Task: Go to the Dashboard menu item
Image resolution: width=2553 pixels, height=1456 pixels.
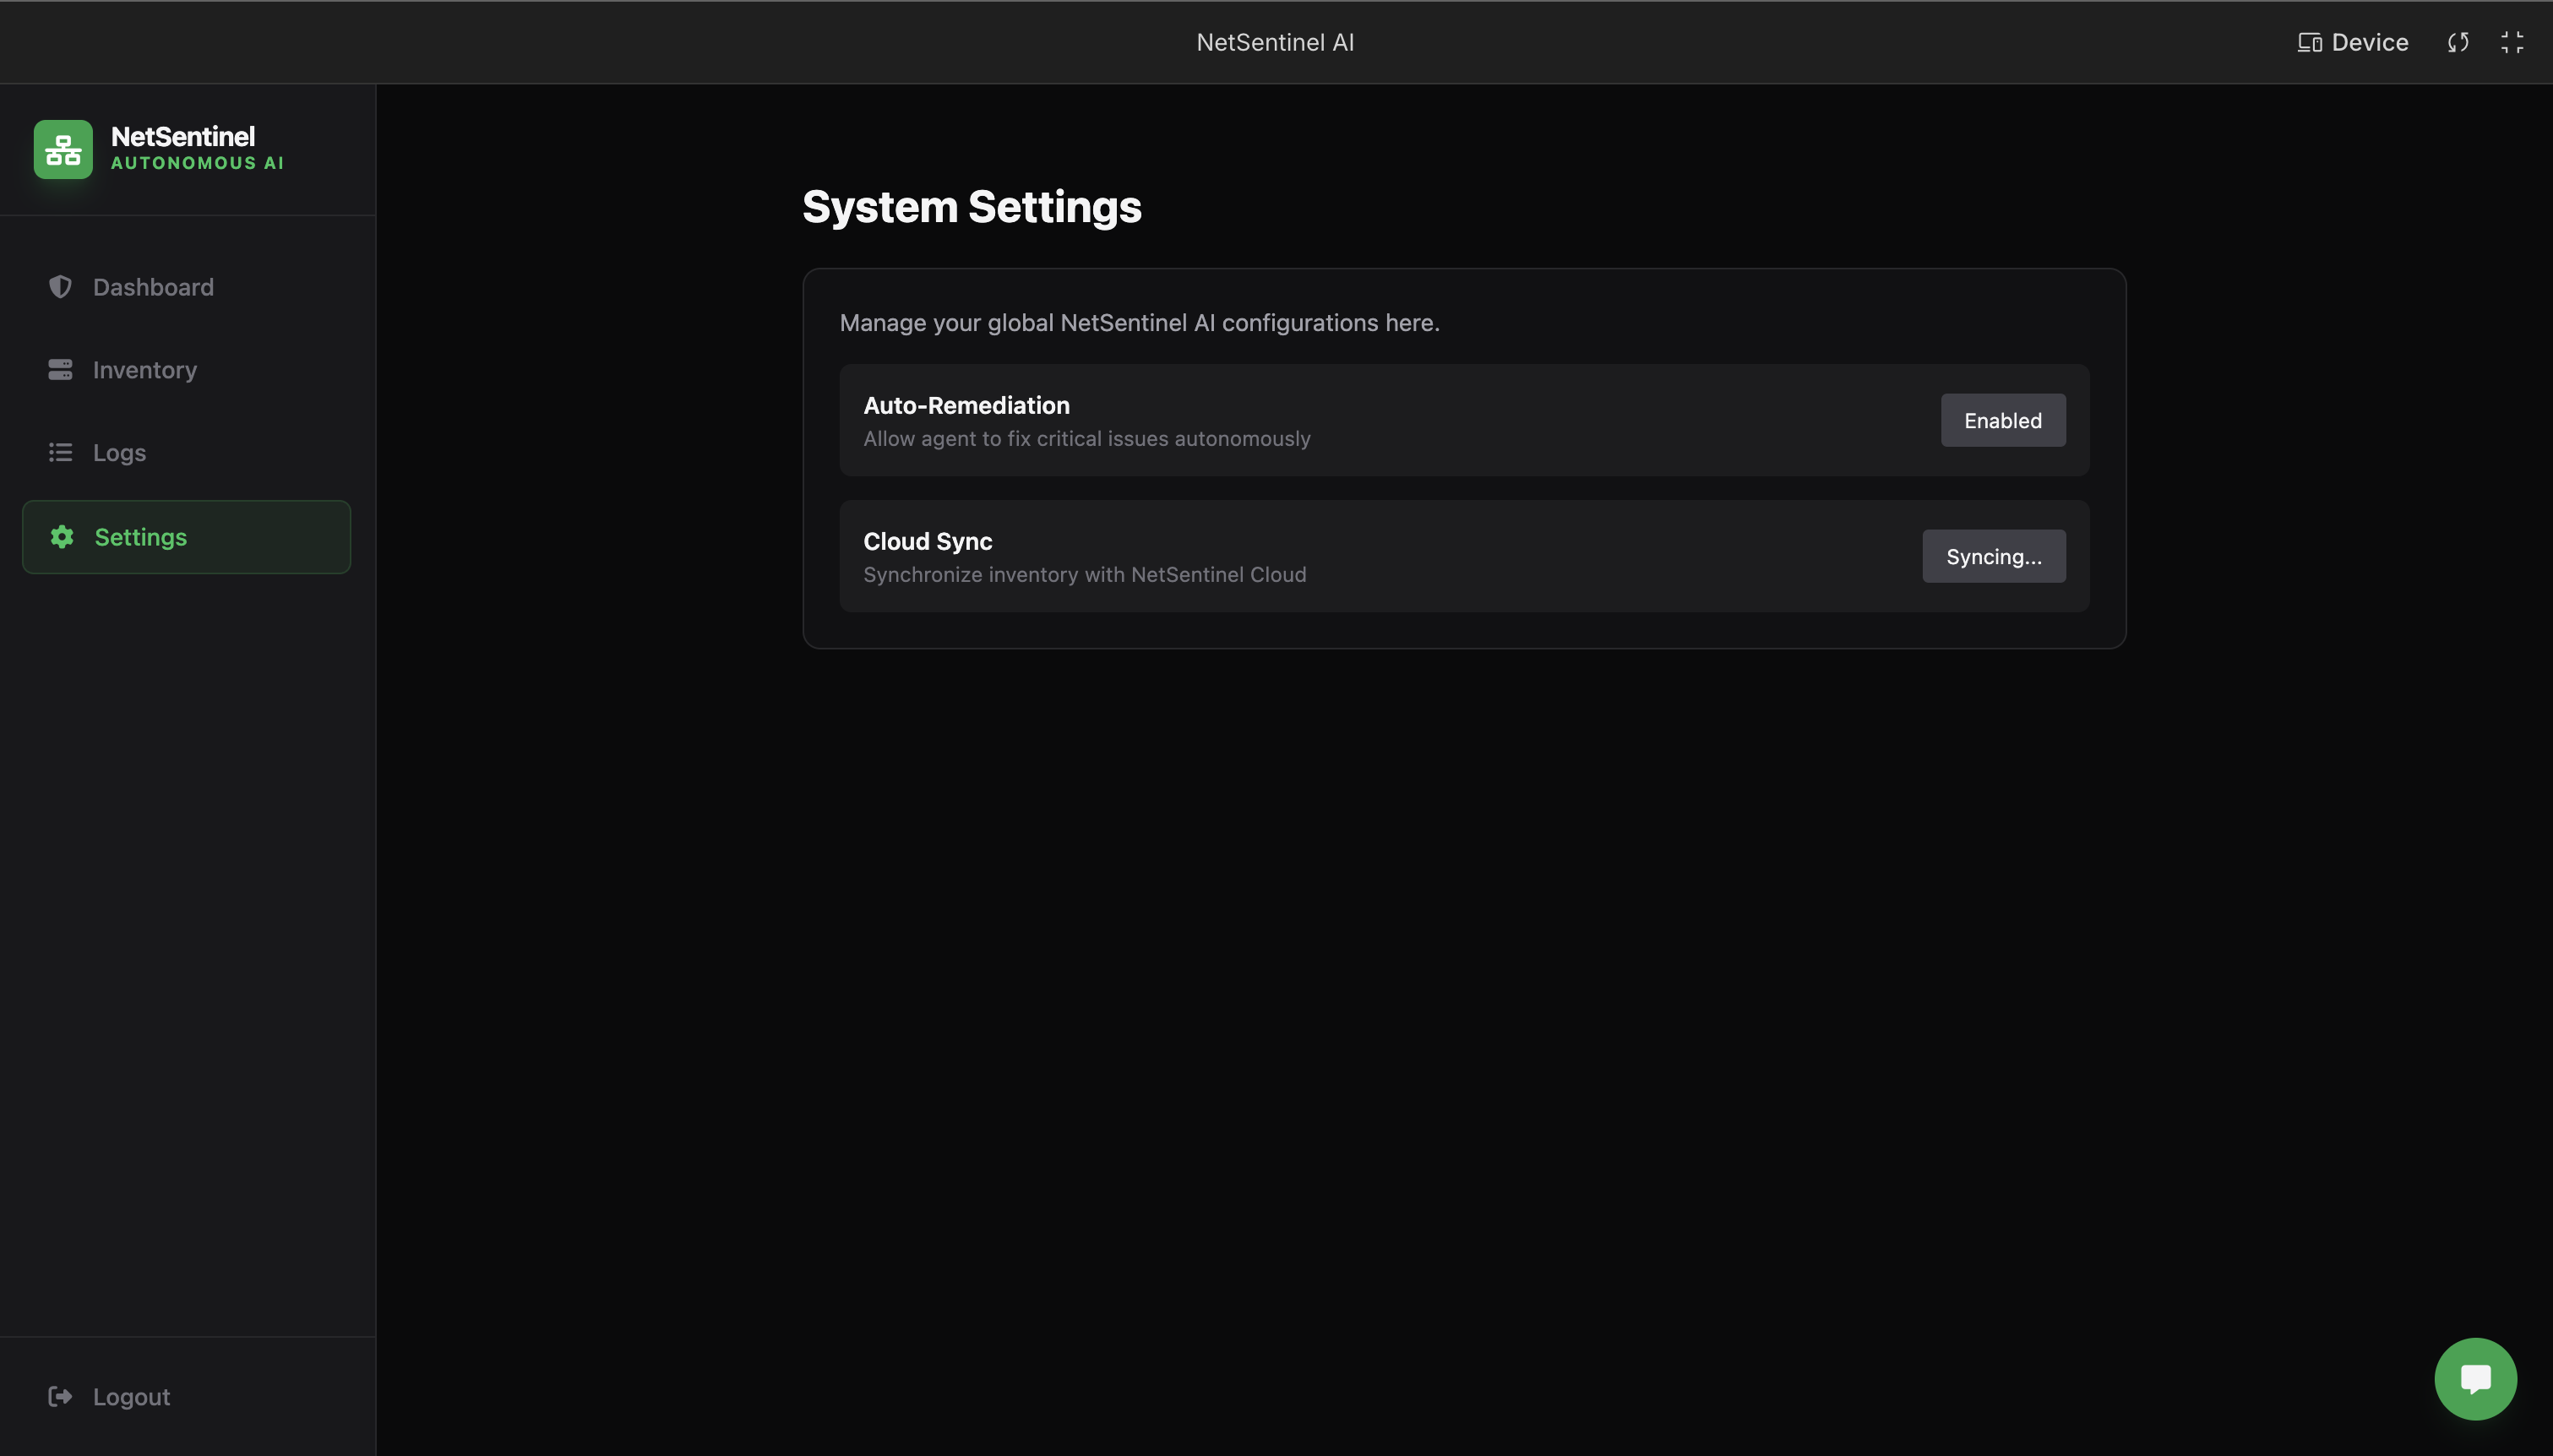Action: [x=153, y=287]
